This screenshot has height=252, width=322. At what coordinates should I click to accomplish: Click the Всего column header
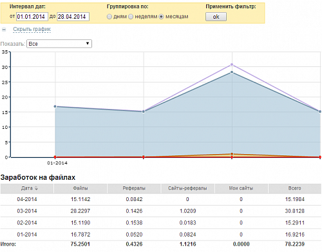click(x=295, y=188)
